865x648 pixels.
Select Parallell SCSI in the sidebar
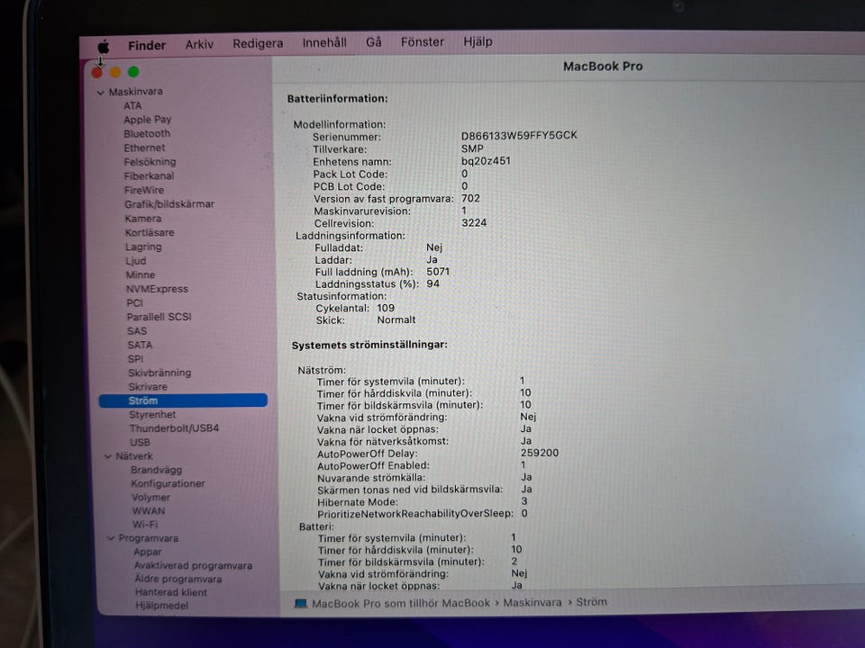[x=159, y=317]
